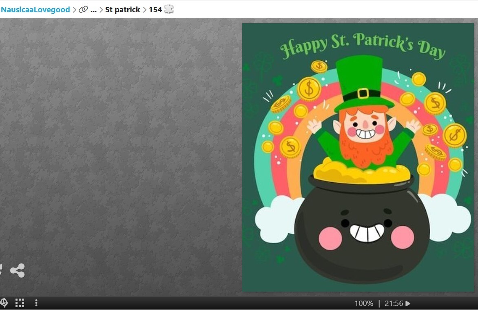Click the puzzle piece icon beside 154
The height and width of the screenshot is (312, 478).
coord(169,9)
